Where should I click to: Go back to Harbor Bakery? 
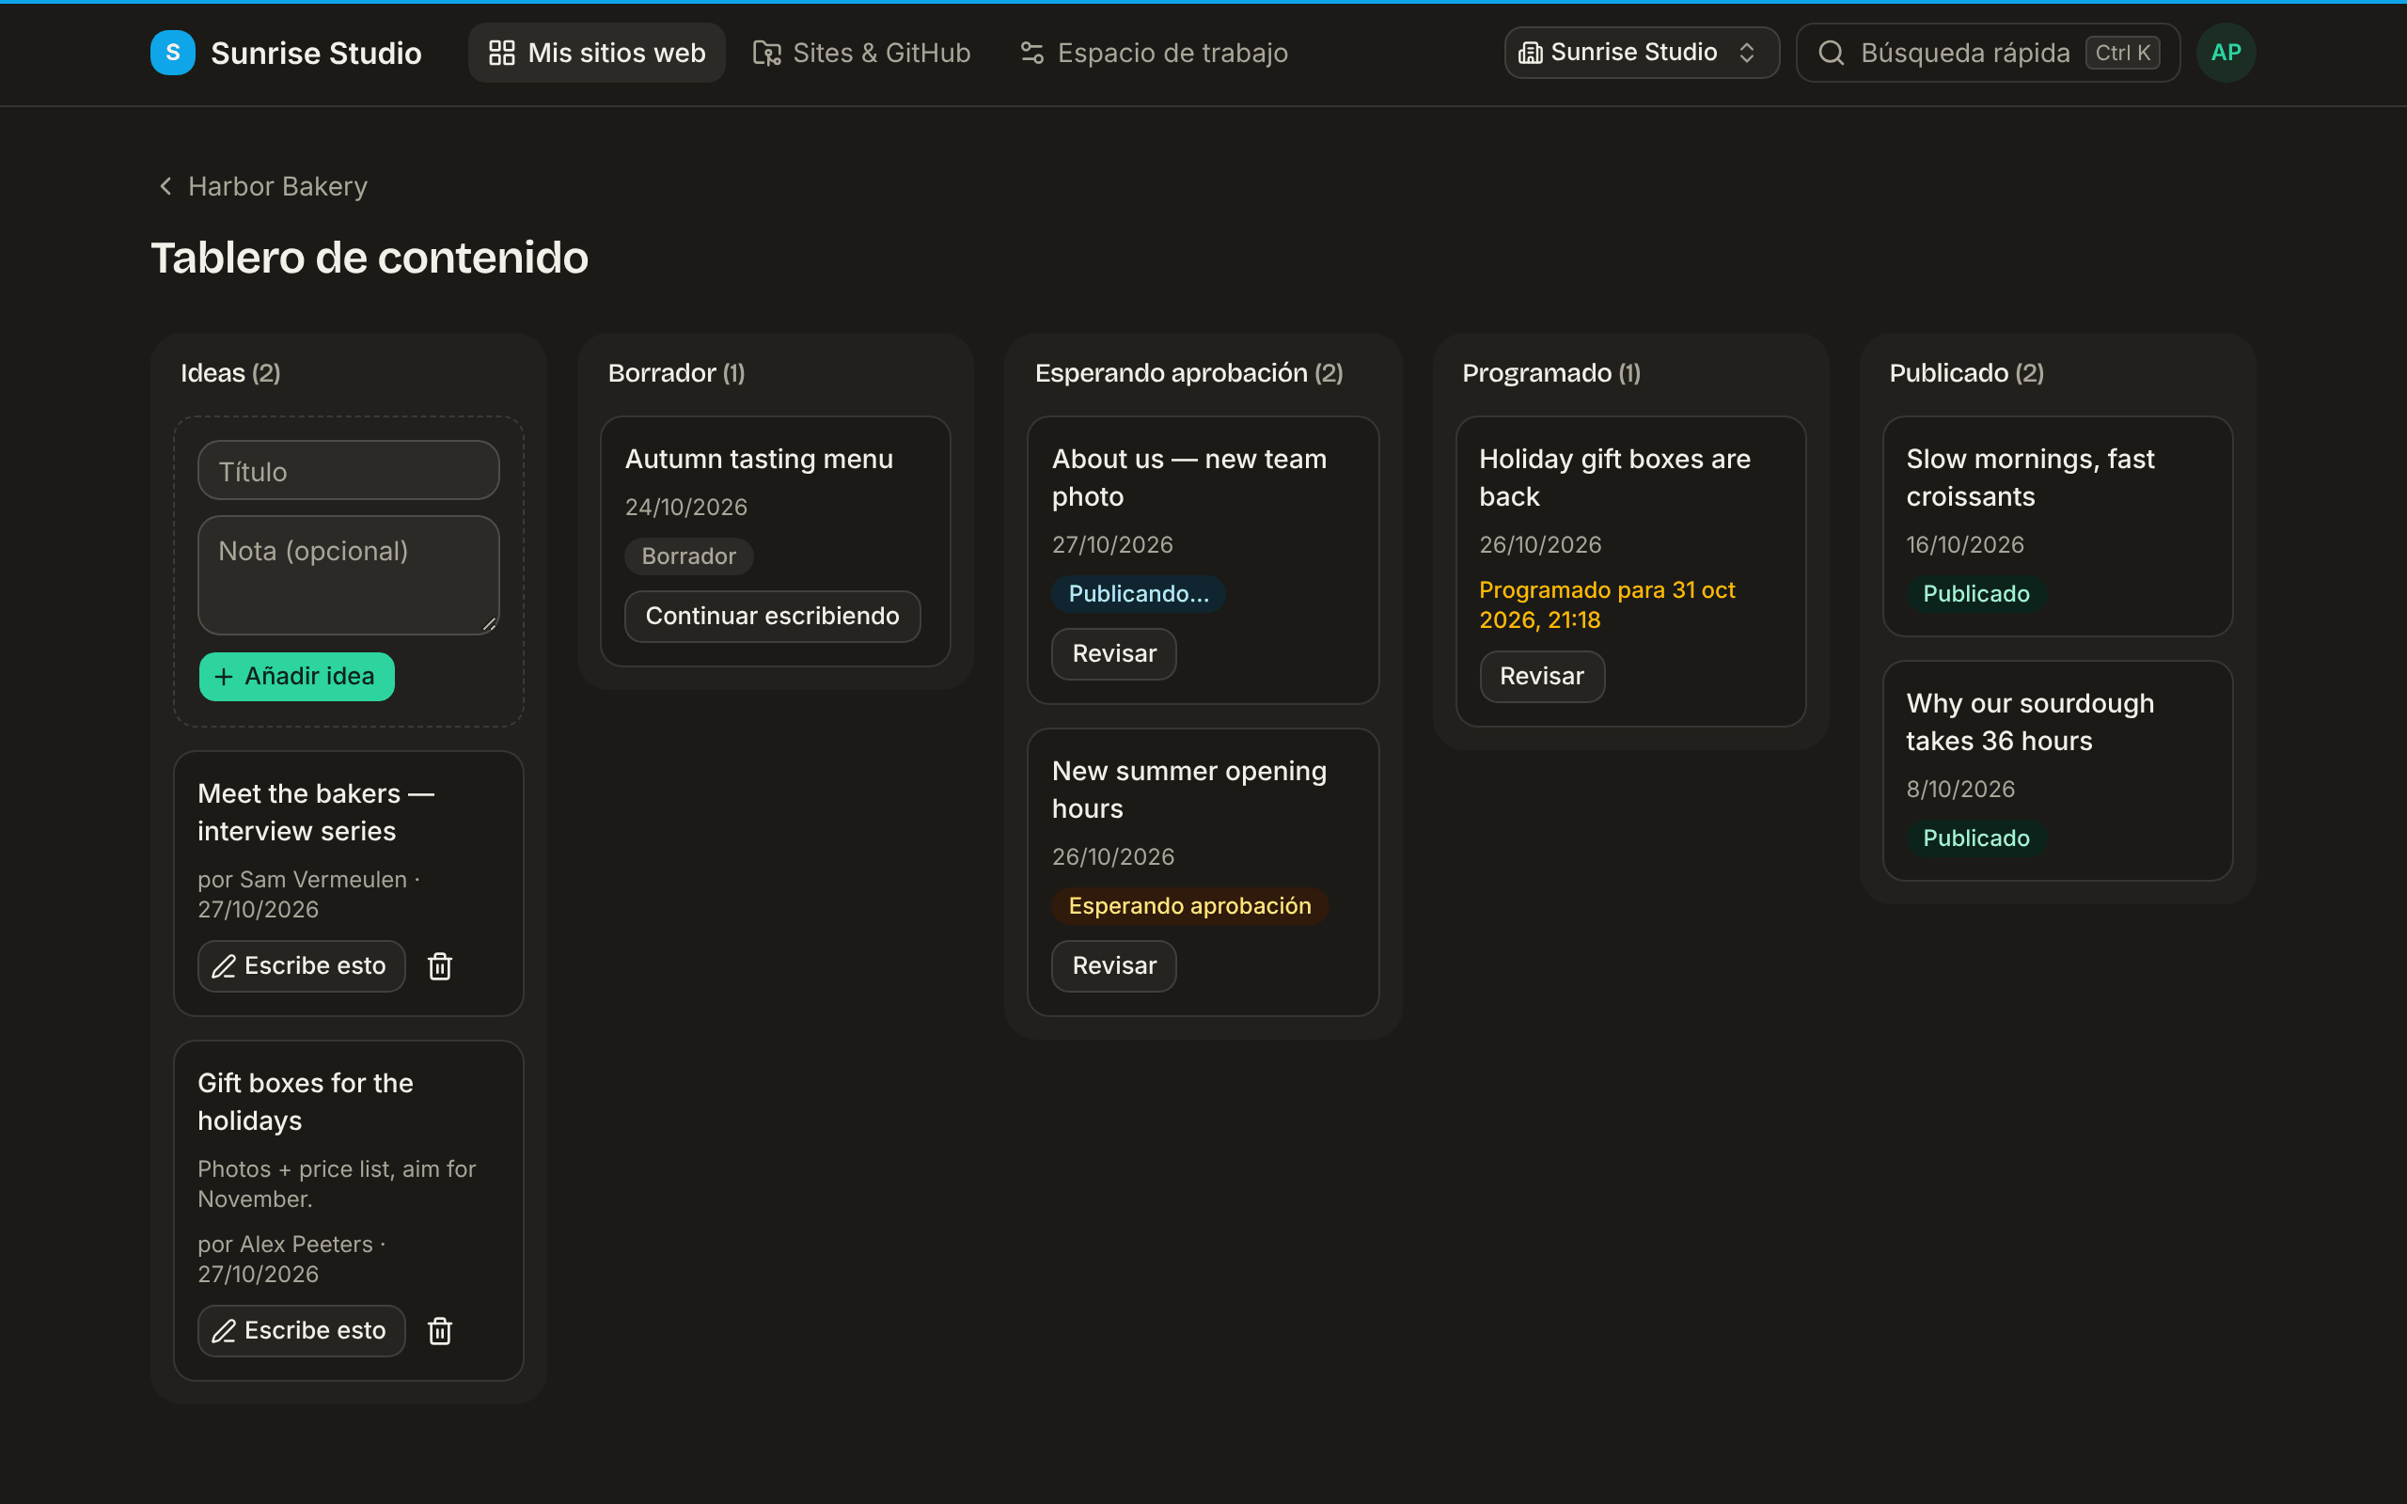pos(262,186)
